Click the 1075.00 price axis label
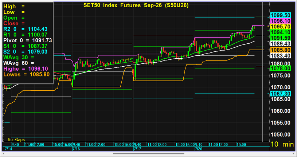 click(281, 75)
